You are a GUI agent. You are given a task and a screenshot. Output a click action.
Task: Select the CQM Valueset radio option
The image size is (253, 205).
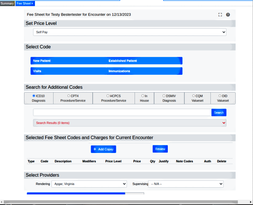pyautogui.click(x=194, y=96)
